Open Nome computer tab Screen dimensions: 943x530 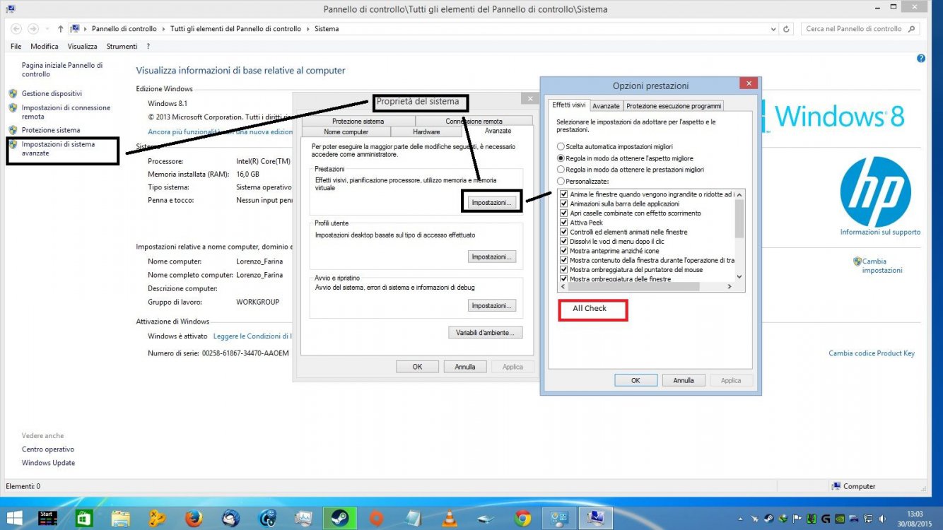(346, 131)
